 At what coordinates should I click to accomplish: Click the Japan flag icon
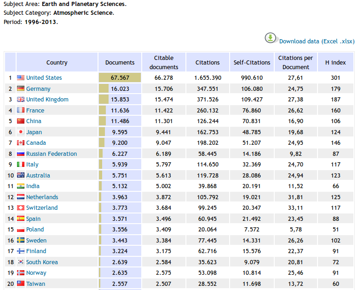click(21, 132)
